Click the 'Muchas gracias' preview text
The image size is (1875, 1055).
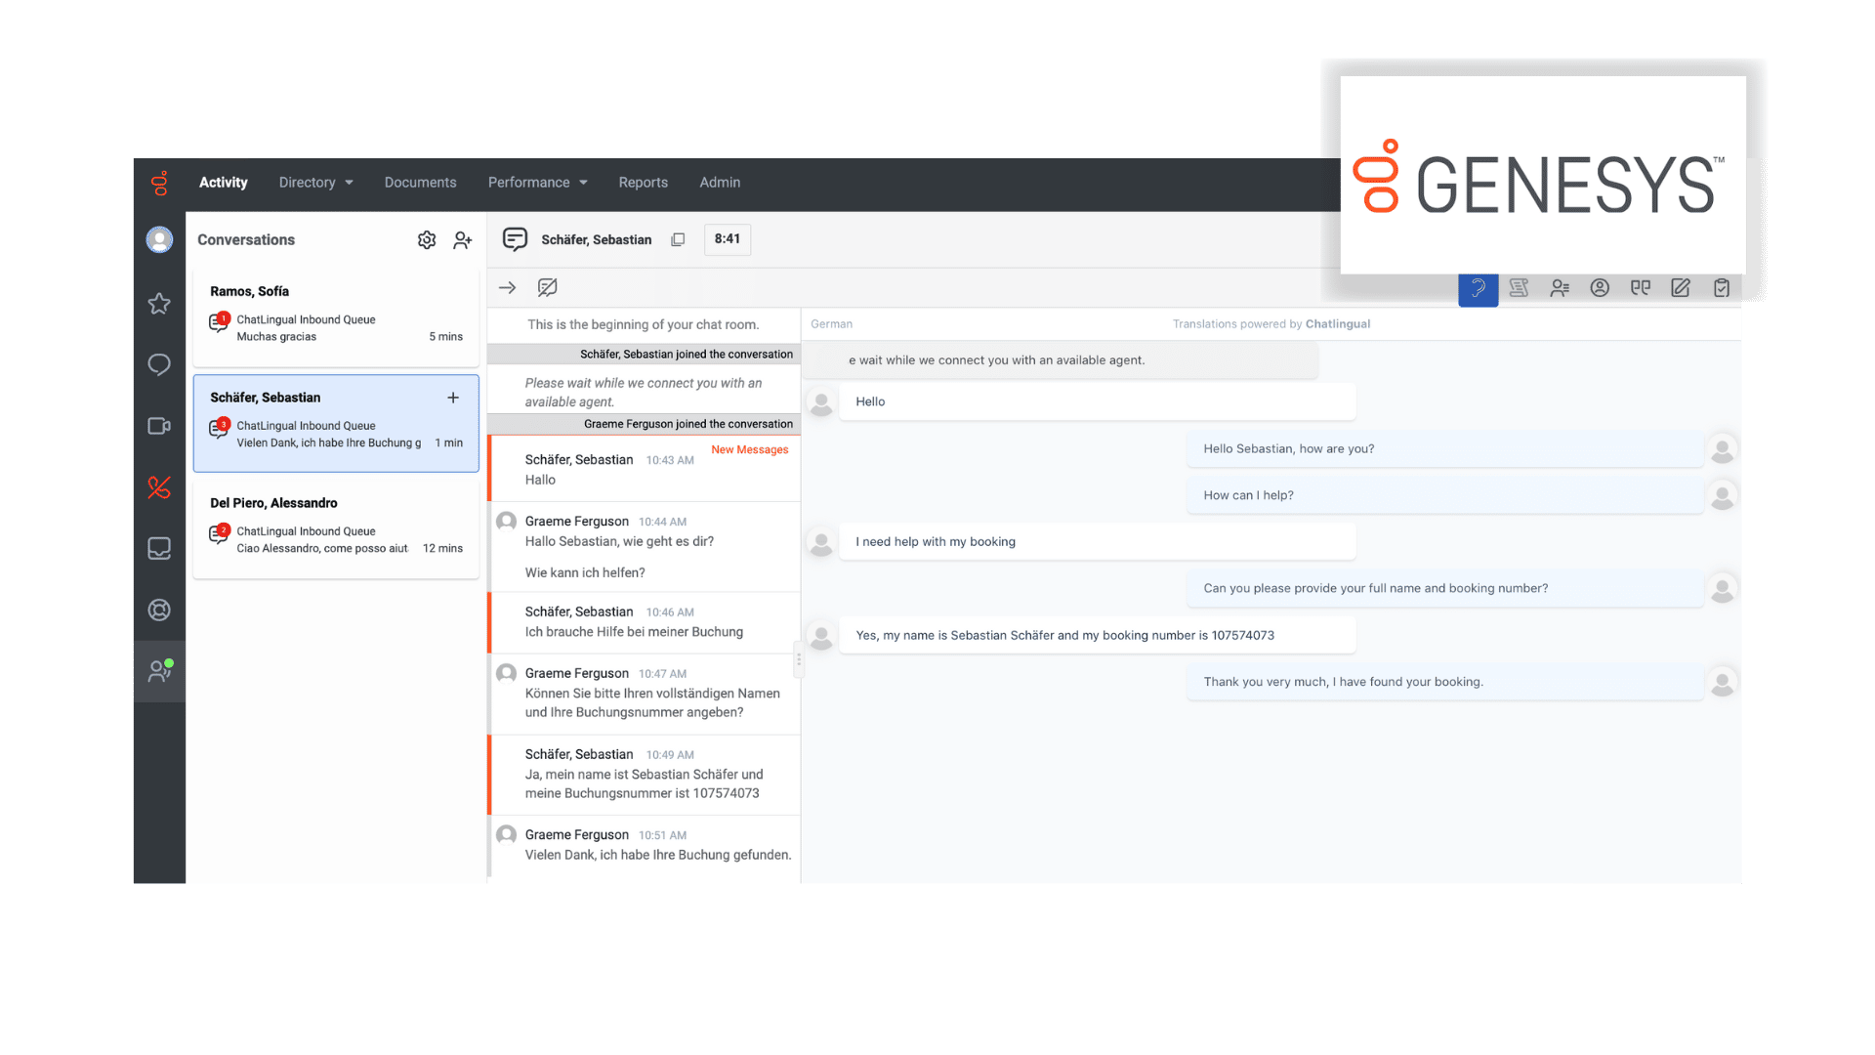(x=276, y=337)
